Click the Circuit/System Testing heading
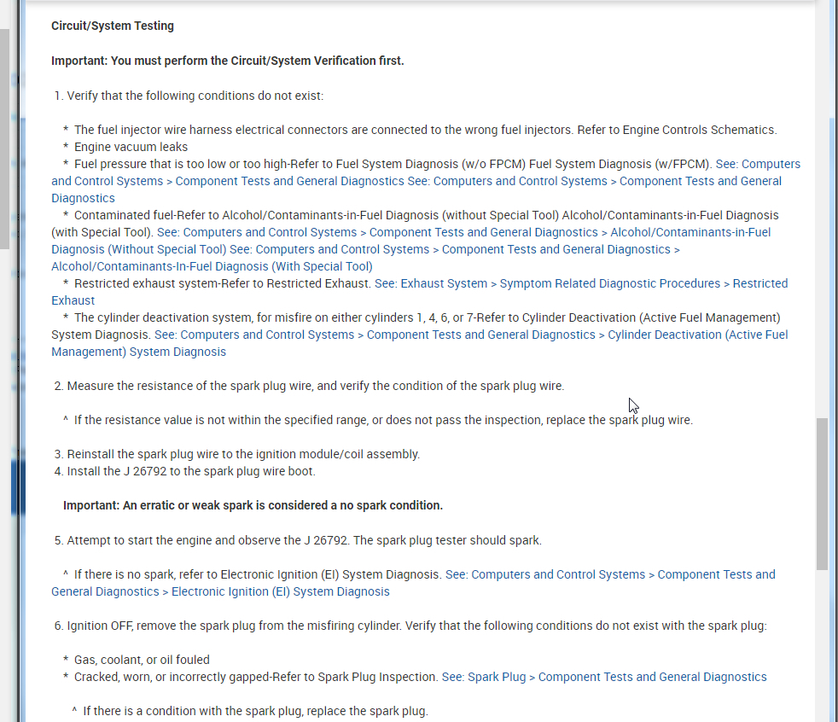The width and height of the screenshot is (838, 722). tap(113, 26)
